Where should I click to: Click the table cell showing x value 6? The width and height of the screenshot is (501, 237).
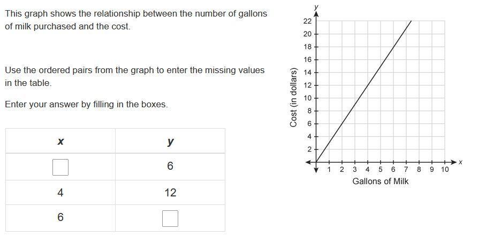[x=60, y=218]
